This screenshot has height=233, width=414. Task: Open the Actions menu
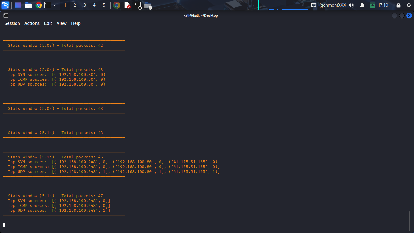32,23
